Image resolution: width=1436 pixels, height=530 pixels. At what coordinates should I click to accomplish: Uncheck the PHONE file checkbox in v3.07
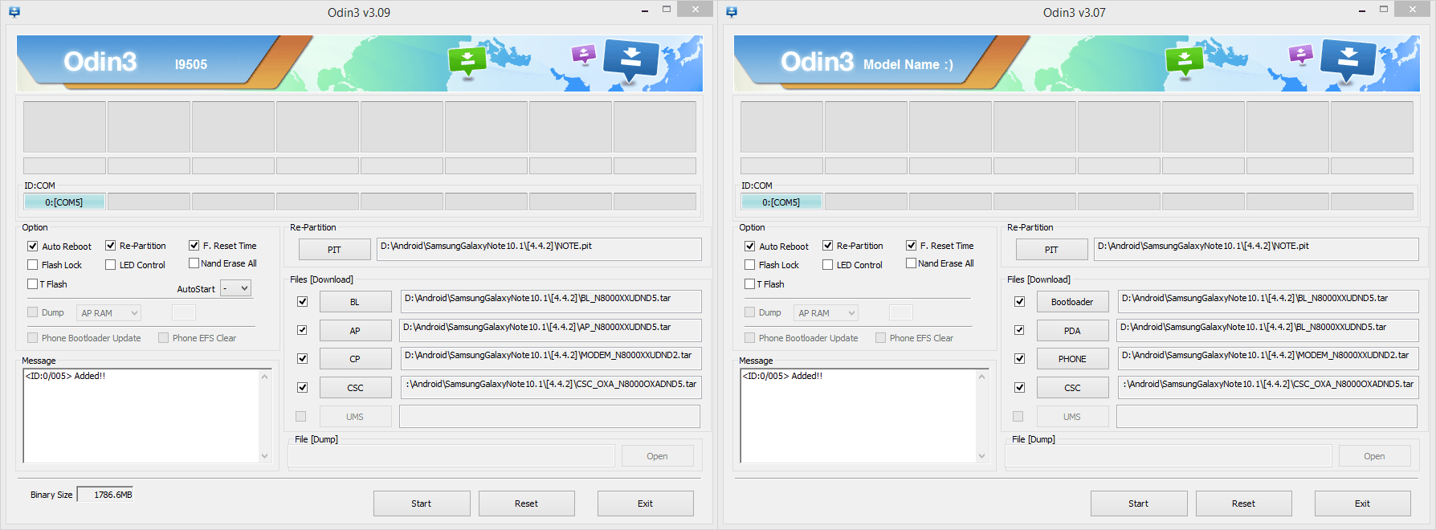(1020, 359)
